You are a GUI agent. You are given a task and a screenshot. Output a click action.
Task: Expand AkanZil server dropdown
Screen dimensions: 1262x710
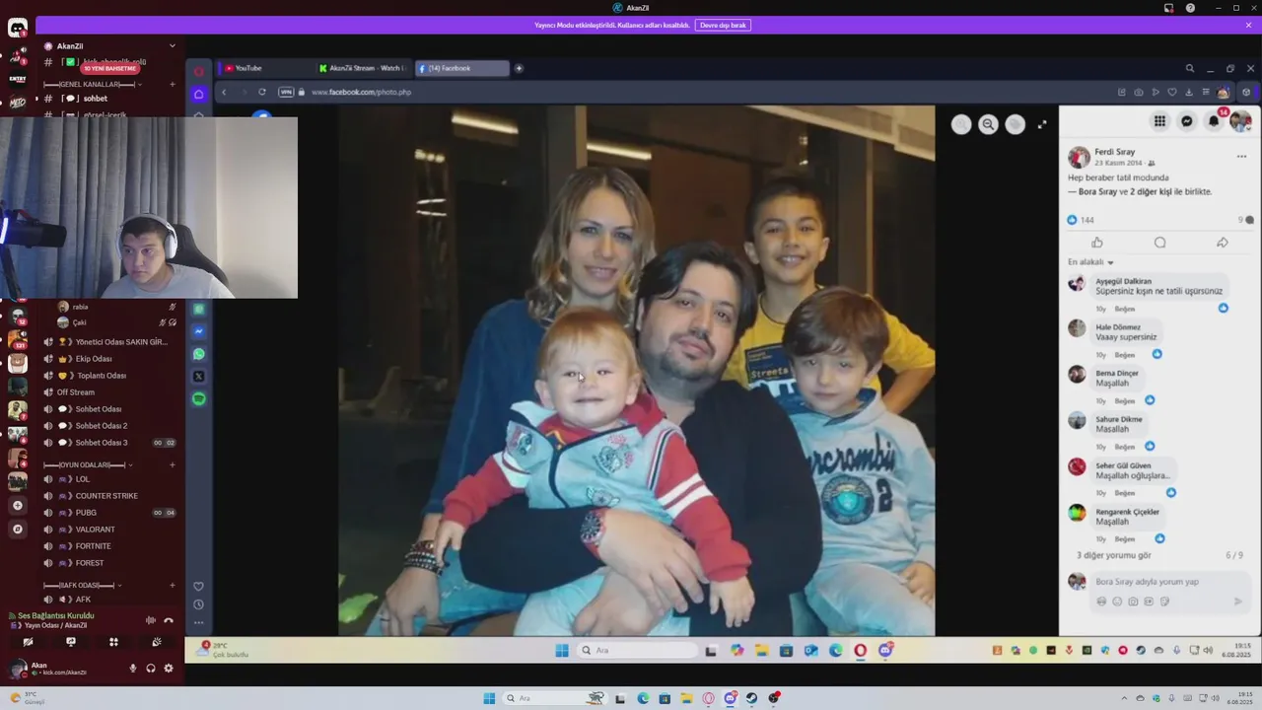[x=172, y=45]
